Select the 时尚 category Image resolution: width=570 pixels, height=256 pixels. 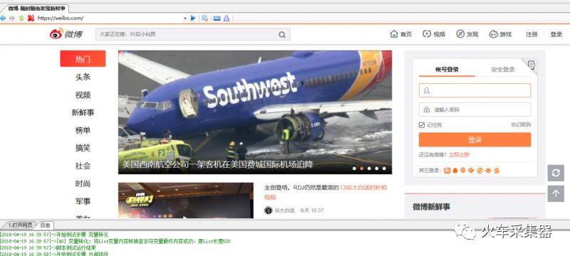83,183
